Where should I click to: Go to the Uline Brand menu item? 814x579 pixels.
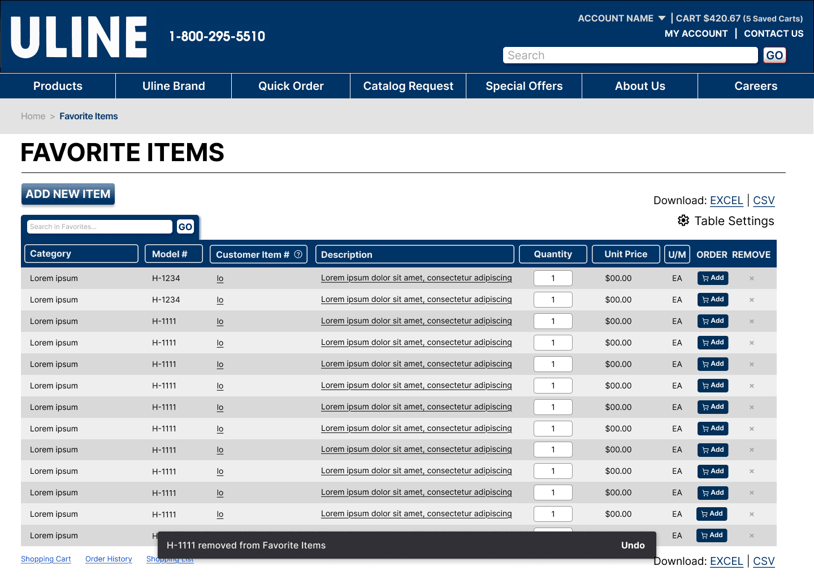pos(174,86)
